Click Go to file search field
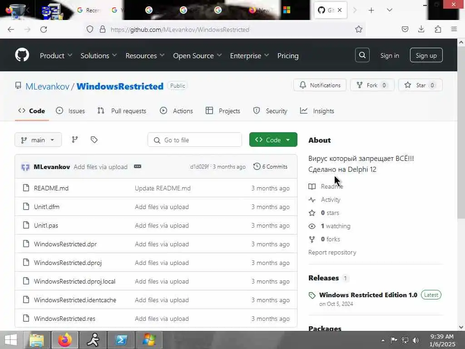Viewport: 465px width, 349px height. (194, 140)
